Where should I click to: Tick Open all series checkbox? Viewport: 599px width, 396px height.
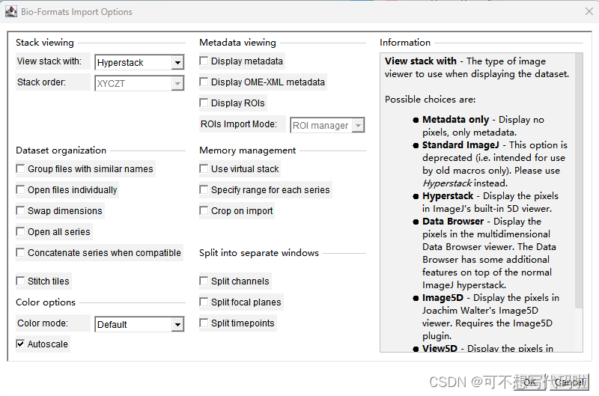click(x=20, y=231)
